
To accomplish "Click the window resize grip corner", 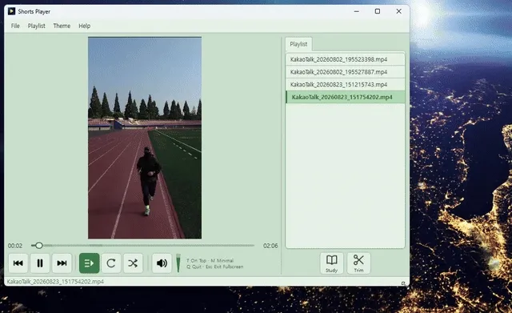I will click(404, 283).
